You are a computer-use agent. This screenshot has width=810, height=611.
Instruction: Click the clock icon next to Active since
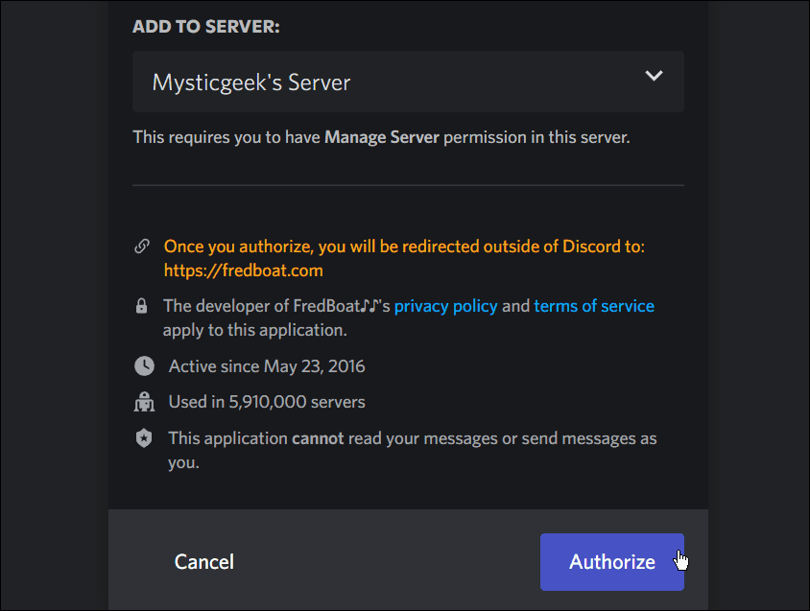(x=144, y=365)
